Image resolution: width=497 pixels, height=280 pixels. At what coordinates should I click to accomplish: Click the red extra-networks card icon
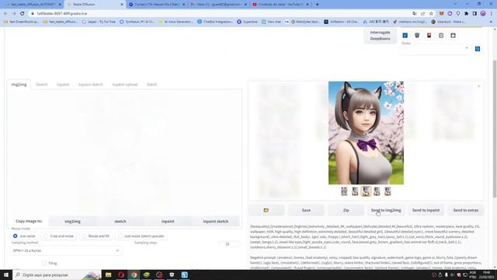pyautogui.click(x=429, y=35)
